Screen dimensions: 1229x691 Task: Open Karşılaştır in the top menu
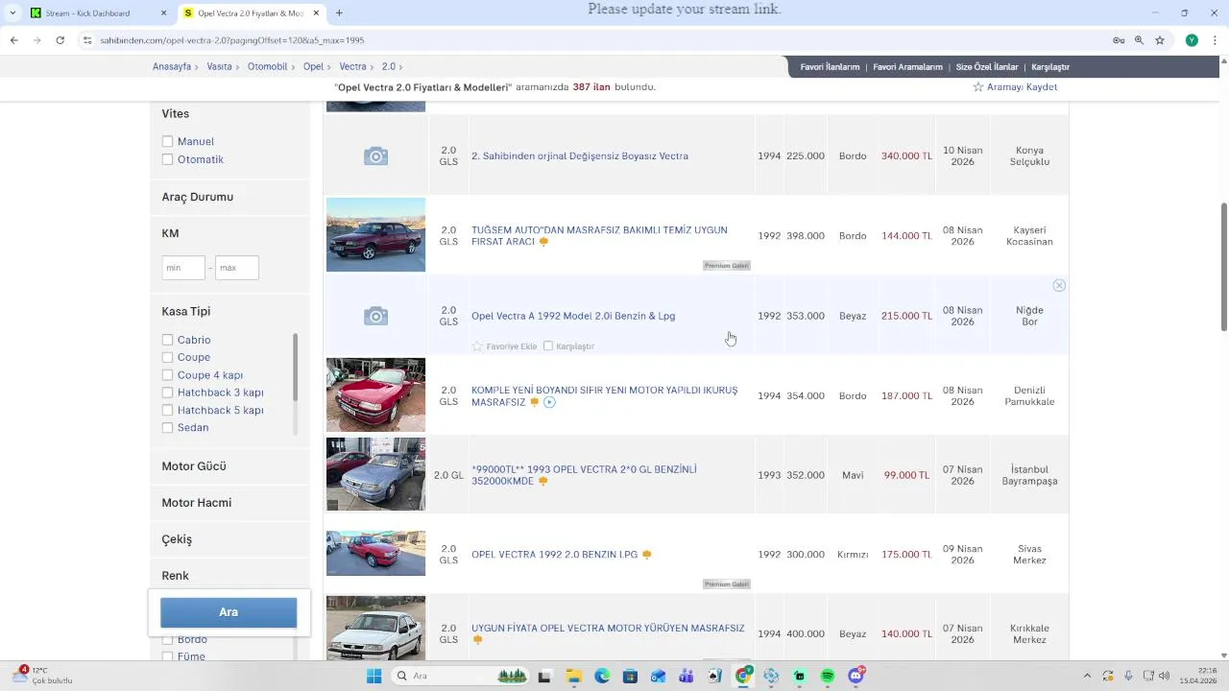pos(1050,67)
